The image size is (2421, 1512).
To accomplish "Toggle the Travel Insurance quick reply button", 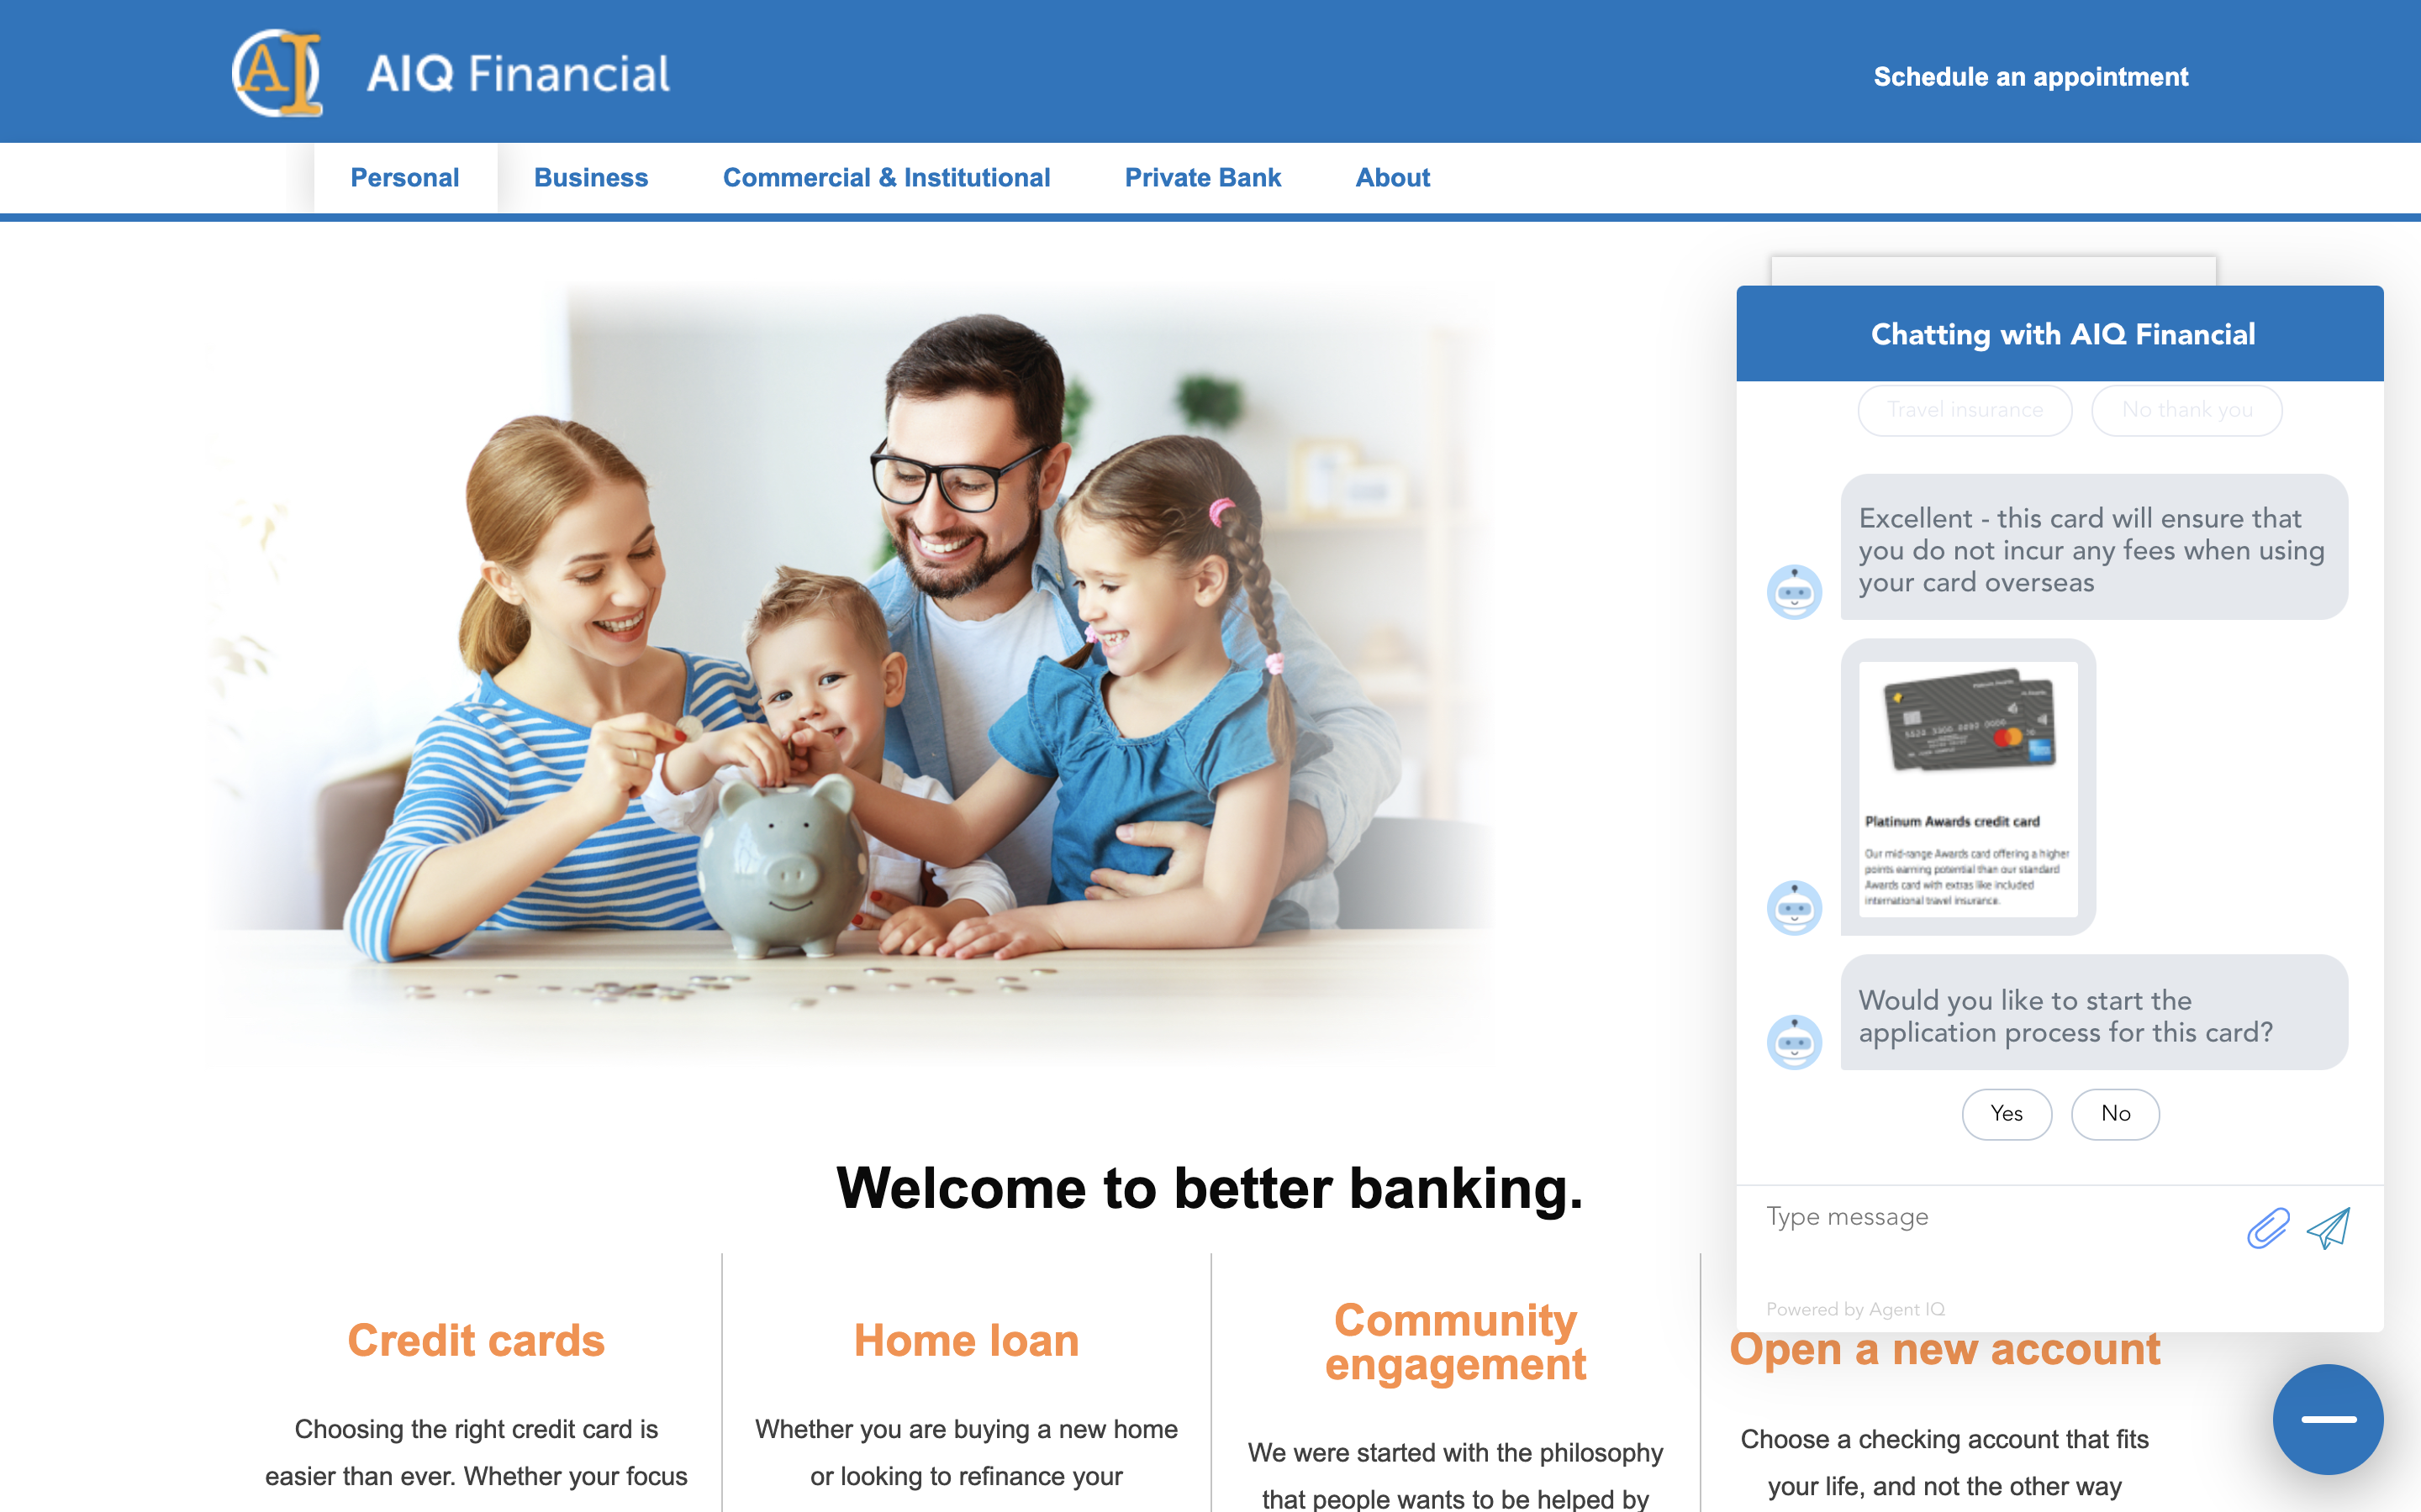I will (1963, 409).
